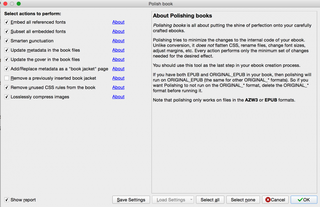The height and width of the screenshot is (207, 320).
Task: Click the Save Settings button
Action: 131,200
